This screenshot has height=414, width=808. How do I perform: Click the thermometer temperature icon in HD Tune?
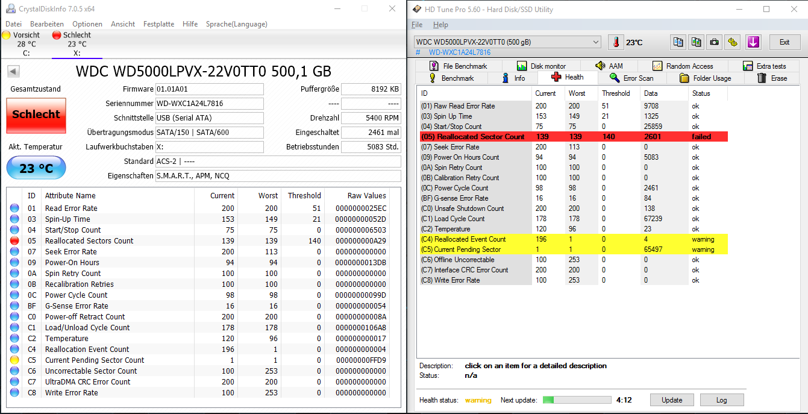(x=616, y=42)
